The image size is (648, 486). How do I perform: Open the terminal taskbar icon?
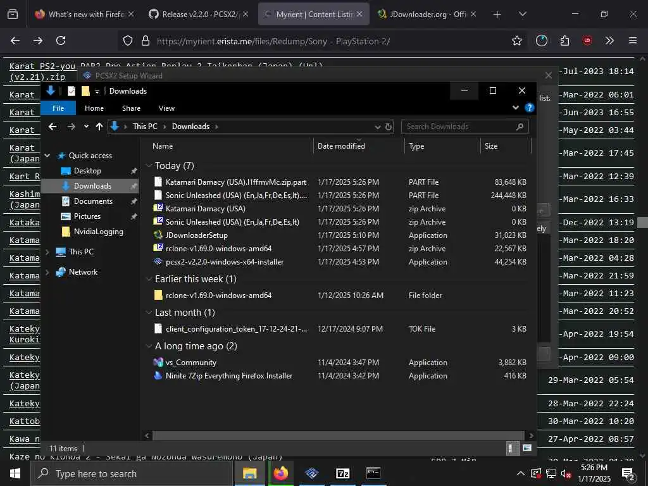point(373,473)
